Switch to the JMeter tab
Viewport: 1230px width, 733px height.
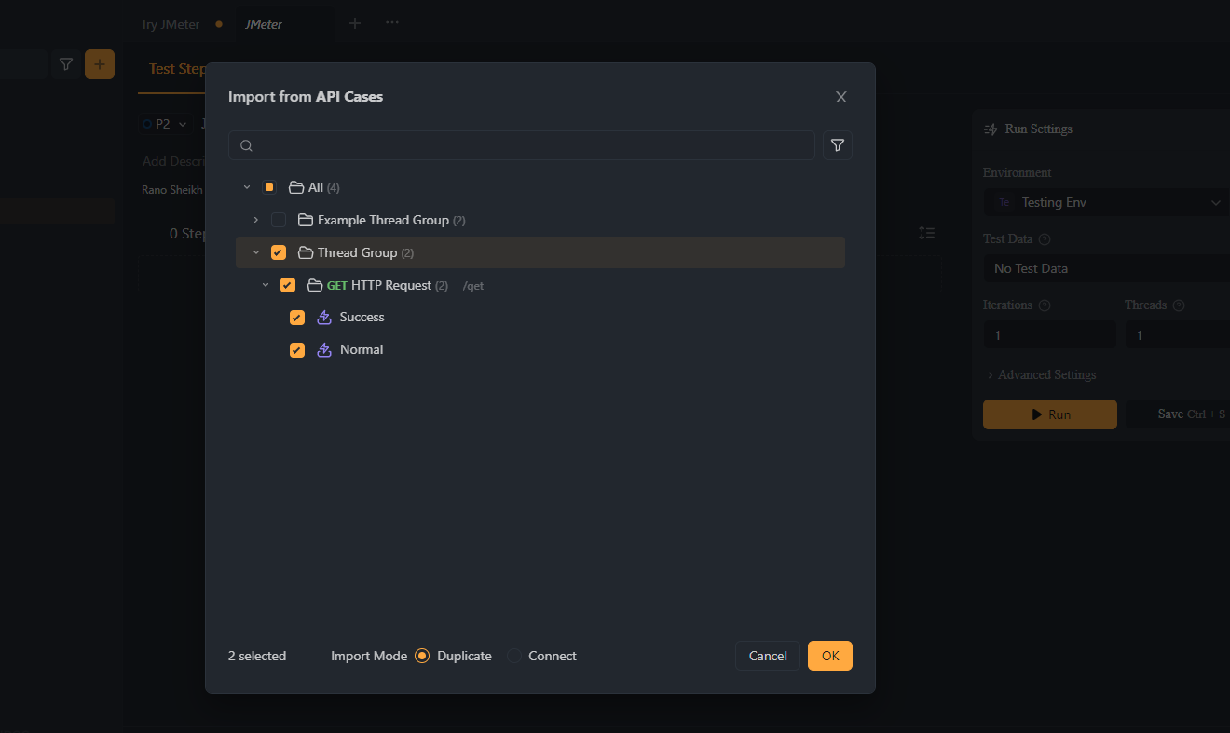tap(264, 24)
